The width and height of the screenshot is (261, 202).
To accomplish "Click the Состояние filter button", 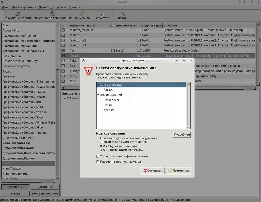I will click(45, 187).
